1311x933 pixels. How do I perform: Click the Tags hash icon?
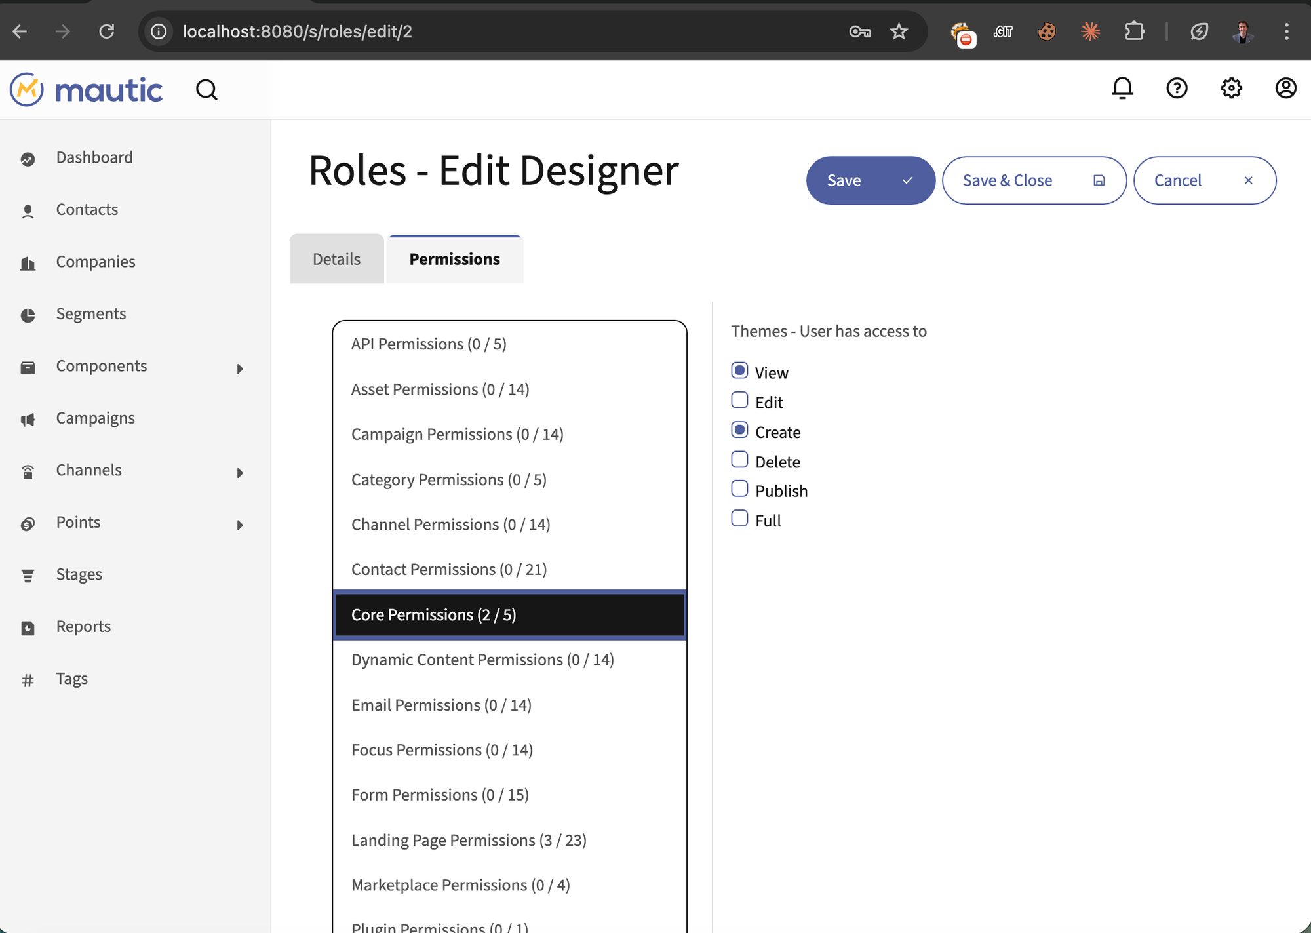(x=28, y=681)
